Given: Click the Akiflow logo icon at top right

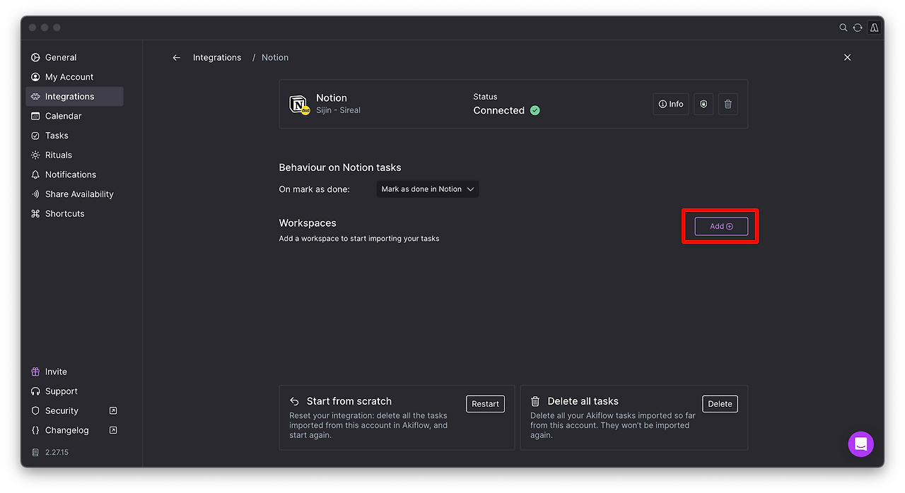Looking at the screenshot, I should 875,28.
